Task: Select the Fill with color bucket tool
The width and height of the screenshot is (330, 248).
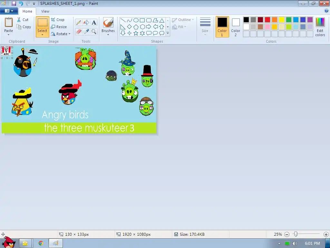Action: tap(86, 22)
